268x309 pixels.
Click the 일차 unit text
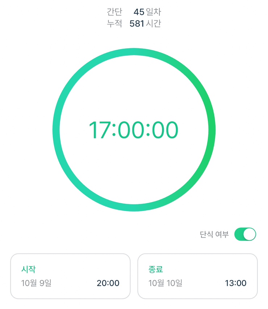pyautogui.click(x=154, y=12)
